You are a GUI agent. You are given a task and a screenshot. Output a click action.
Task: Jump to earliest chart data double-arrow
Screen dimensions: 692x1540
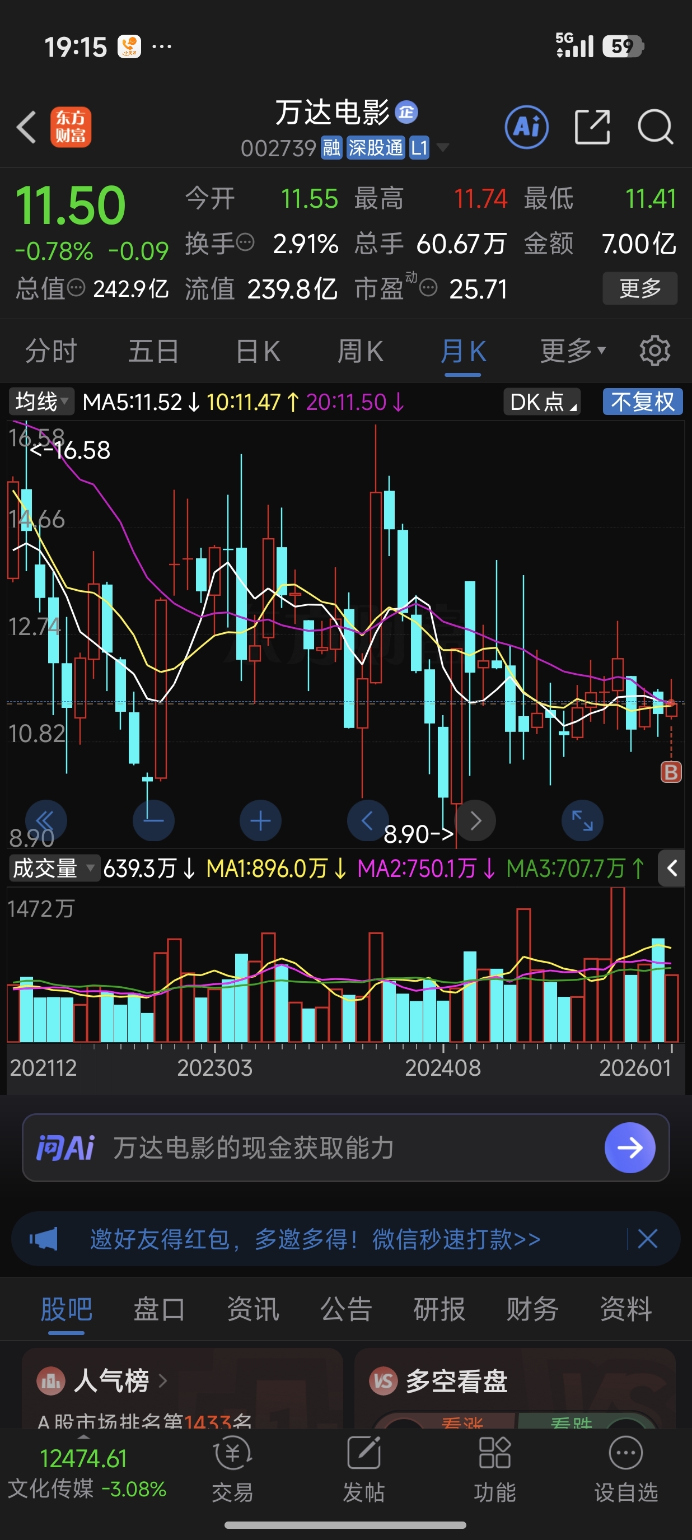tap(46, 820)
